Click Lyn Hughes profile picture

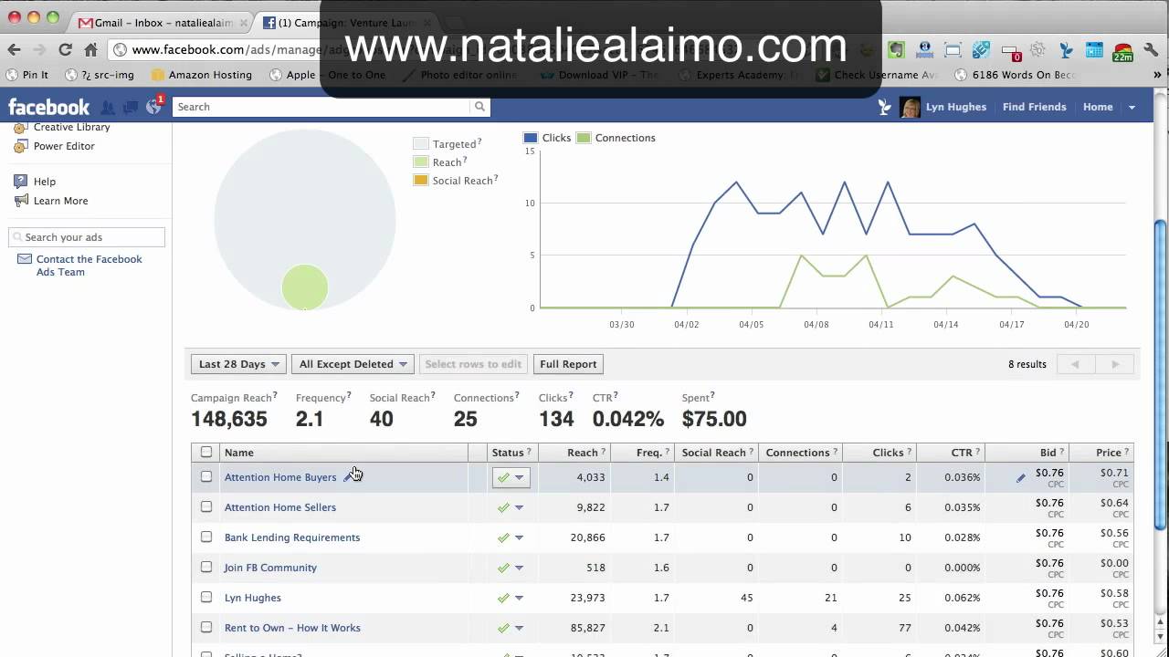pos(911,108)
